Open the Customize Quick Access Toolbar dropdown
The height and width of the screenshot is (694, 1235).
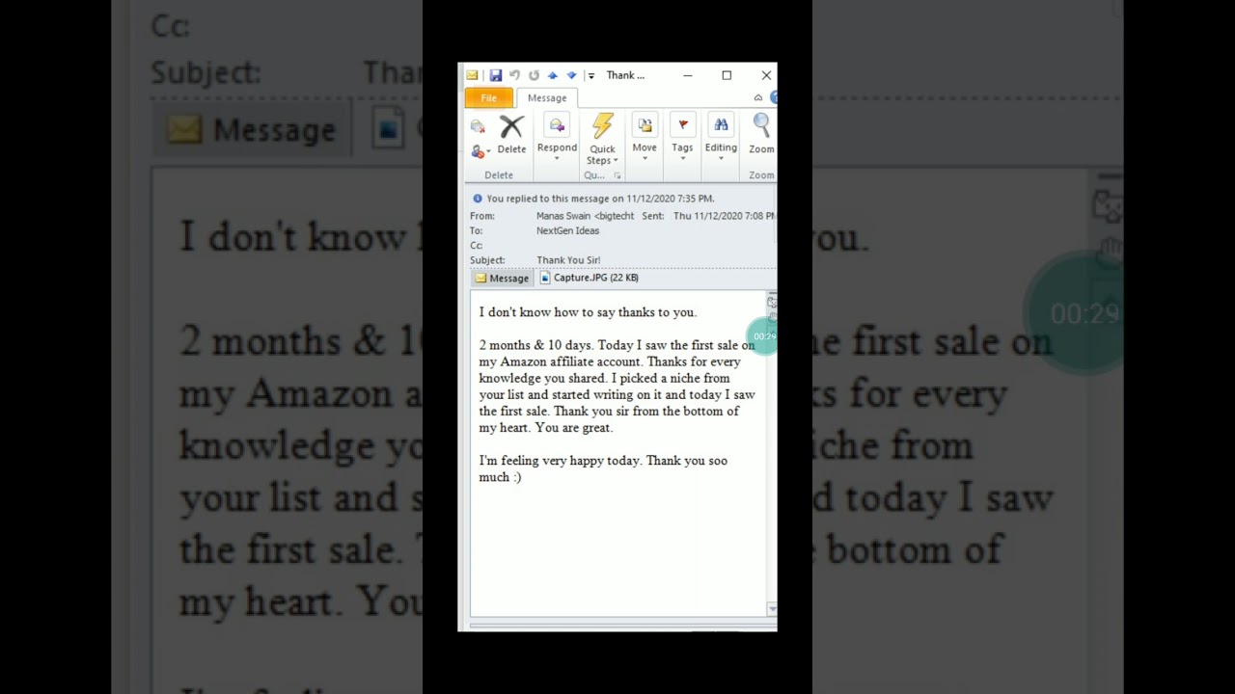[x=591, y=75]
